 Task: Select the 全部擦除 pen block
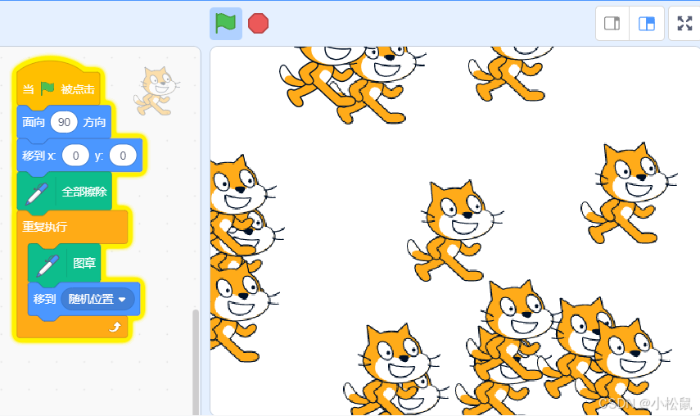coord(64,192)
